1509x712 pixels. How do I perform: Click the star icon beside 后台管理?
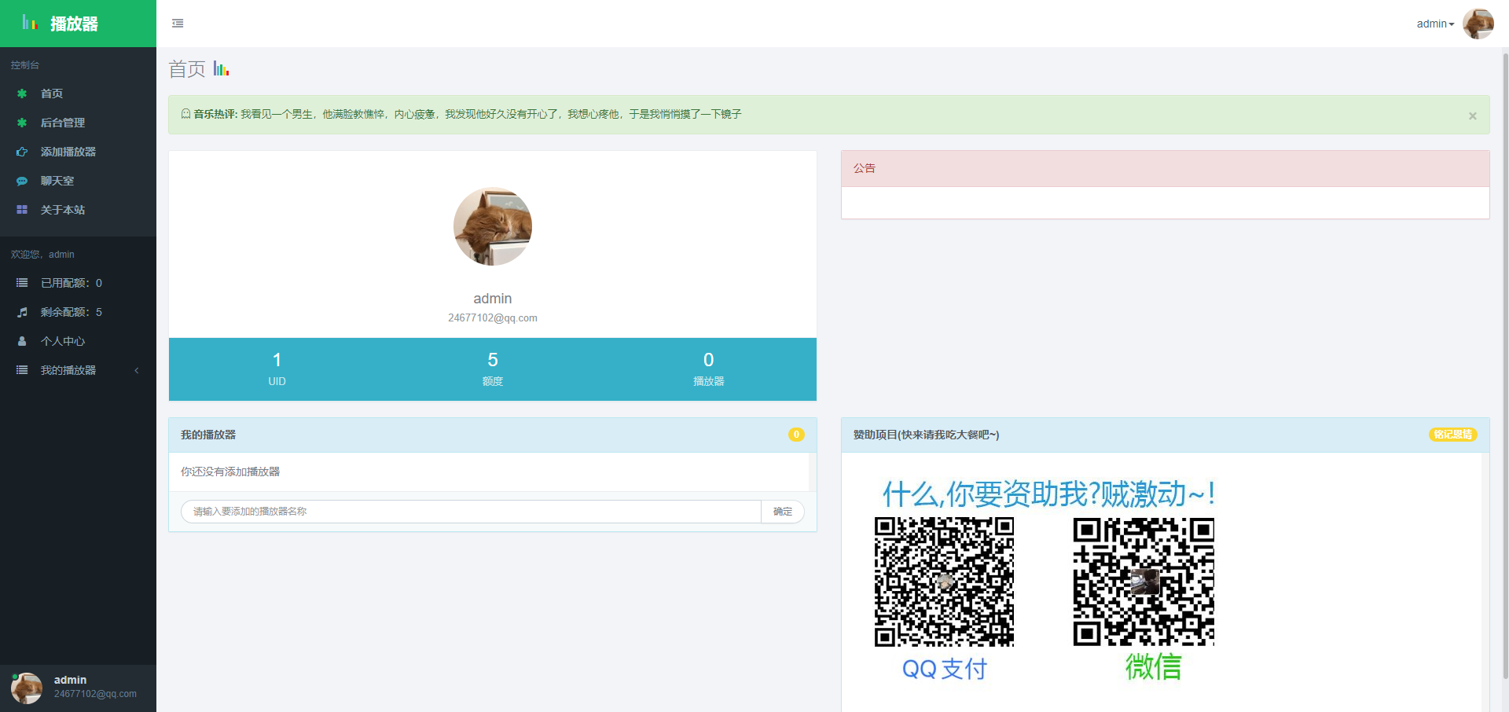[x=22, y=123]
